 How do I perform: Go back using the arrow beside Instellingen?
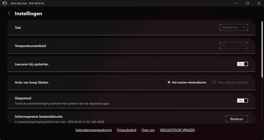click(9, 13)
